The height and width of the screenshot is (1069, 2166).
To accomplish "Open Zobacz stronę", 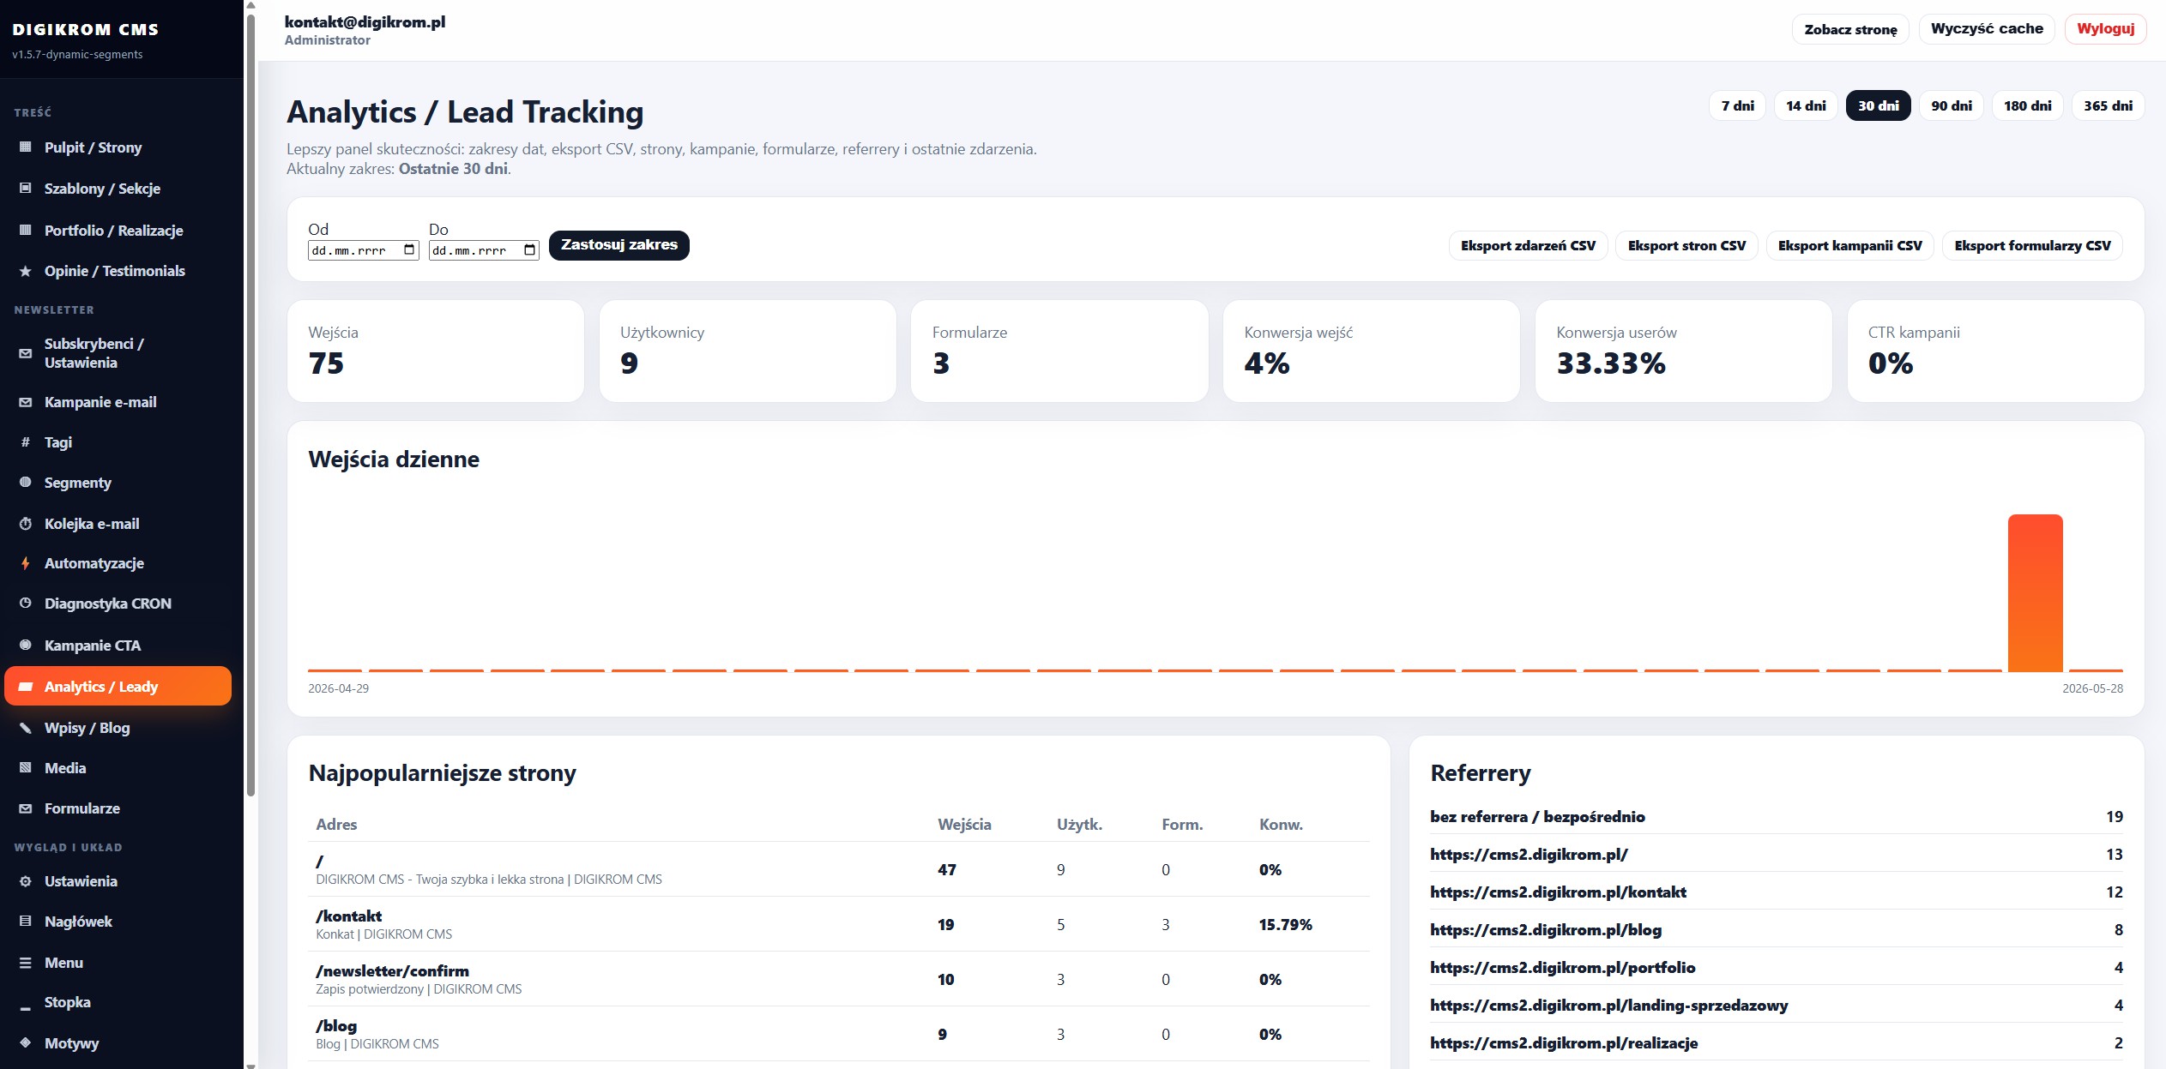I will coord(1850,29).
